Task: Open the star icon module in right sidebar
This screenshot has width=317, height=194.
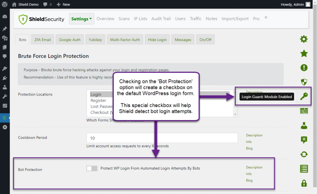Action: point(304,54)
